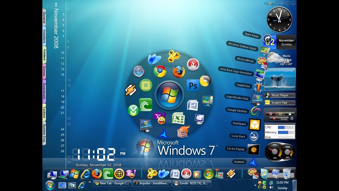Open Winamp lightning icon in circle dock
The height and width of the screenshot is (191, 339).
coord(131,90)
